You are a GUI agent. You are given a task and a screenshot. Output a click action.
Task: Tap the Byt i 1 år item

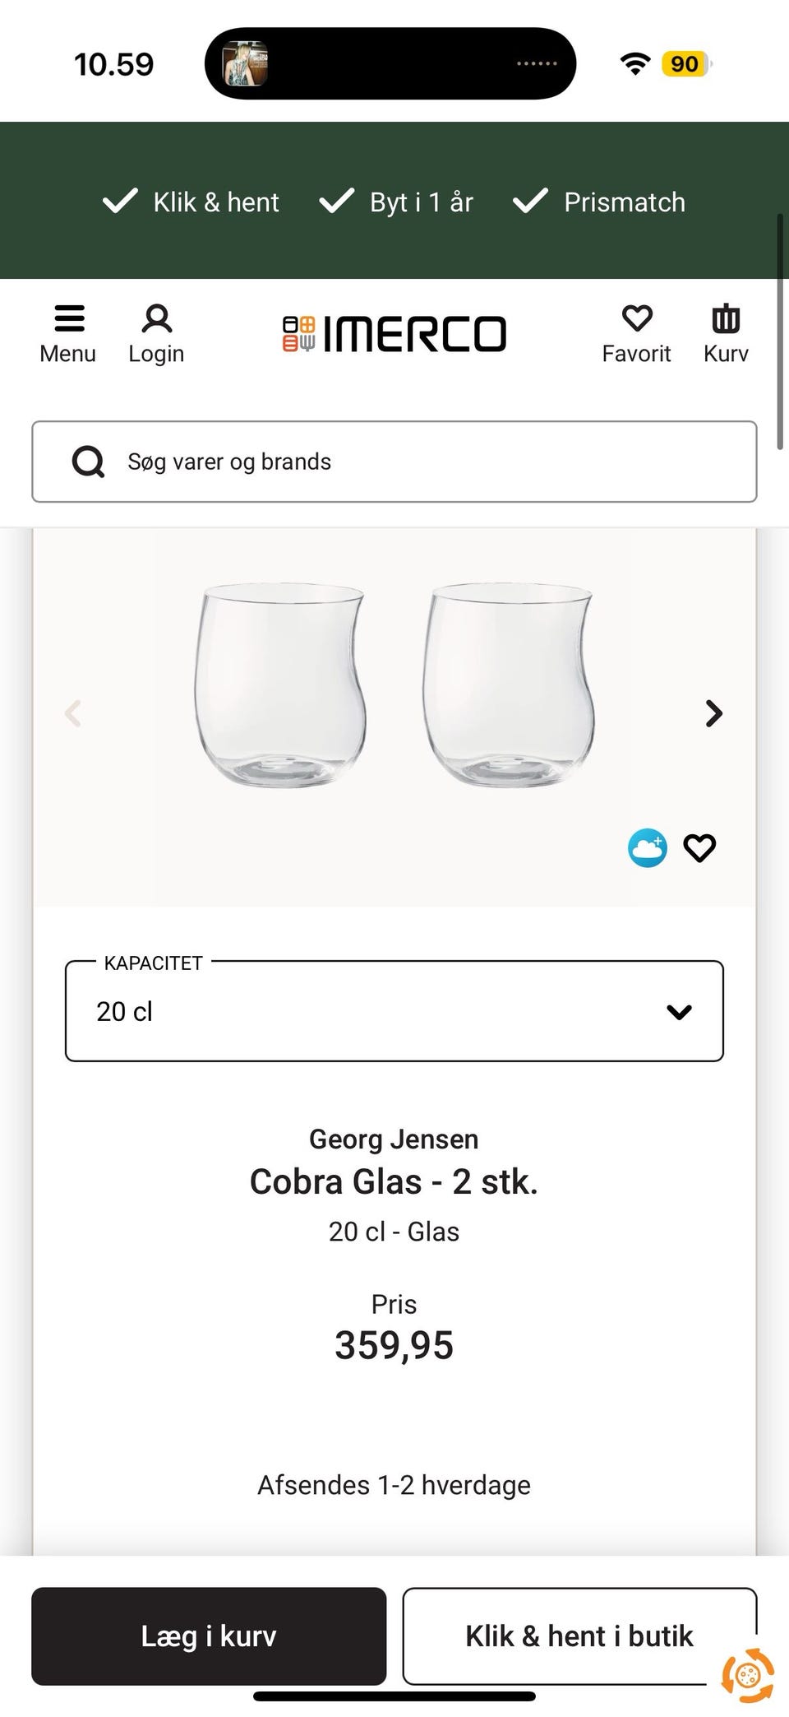pyautogui.click(x=396, y=202)
